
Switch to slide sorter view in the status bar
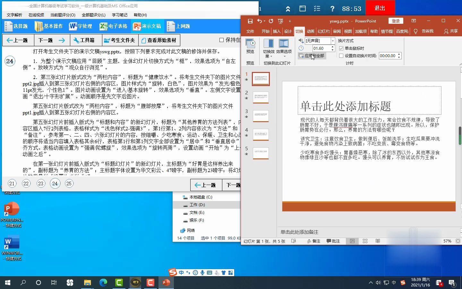click(365, 241)
